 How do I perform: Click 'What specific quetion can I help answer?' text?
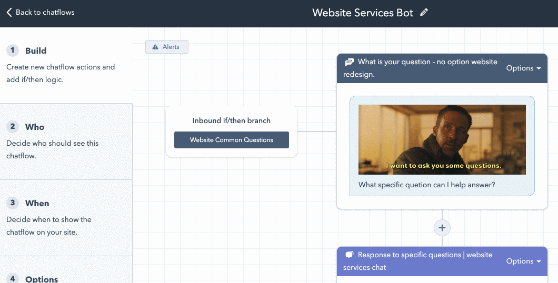tap(427, 185)
